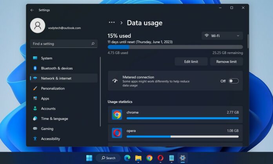Click the Apps icon in sidebar
Viewport: 273px width, 164px height.
coord(35,98)
